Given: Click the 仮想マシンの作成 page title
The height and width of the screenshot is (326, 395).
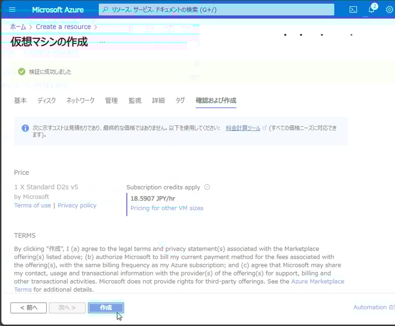Looking at the screenshot, I should (49, 42).
